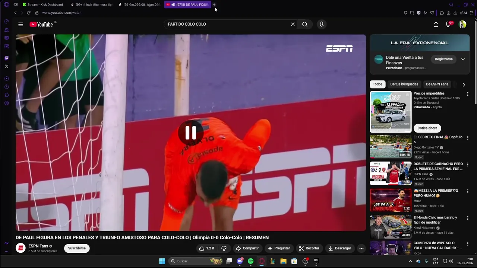
Task: Switch to Stream - Kick Dashboard tab
Action: [x=42, y=4]
